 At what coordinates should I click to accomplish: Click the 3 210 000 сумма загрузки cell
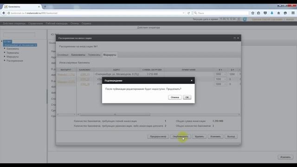coord(152,74)
